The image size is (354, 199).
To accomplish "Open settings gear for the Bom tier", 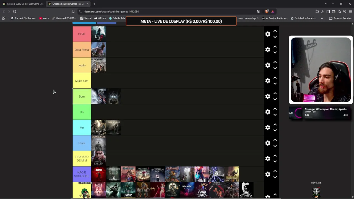I will [268, 96].
